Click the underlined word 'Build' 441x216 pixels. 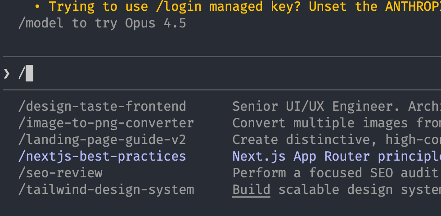pyautogui.click(x=251, y=189)
